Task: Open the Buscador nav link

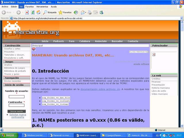Action: [x=117, y=41]
